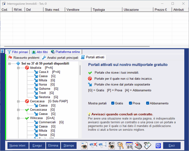Viewport: 189px width, 151px height.
Task: Click the eye with photo icon
Action: tap(112, 145)
